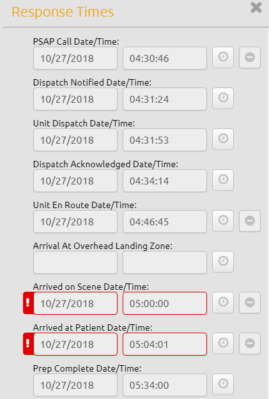Viewport: 269px width, 399px height.
Task: Click clock icon for Arrived on Scene
Action: tap(223, 303)
